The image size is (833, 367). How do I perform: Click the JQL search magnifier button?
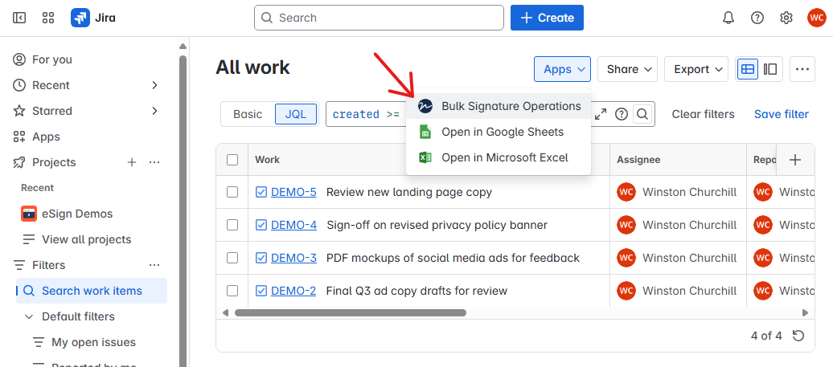(642, 114)
